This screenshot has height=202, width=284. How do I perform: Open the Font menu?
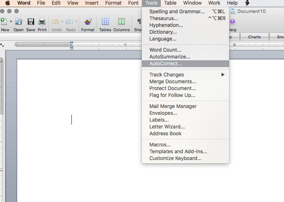(134, 3)
